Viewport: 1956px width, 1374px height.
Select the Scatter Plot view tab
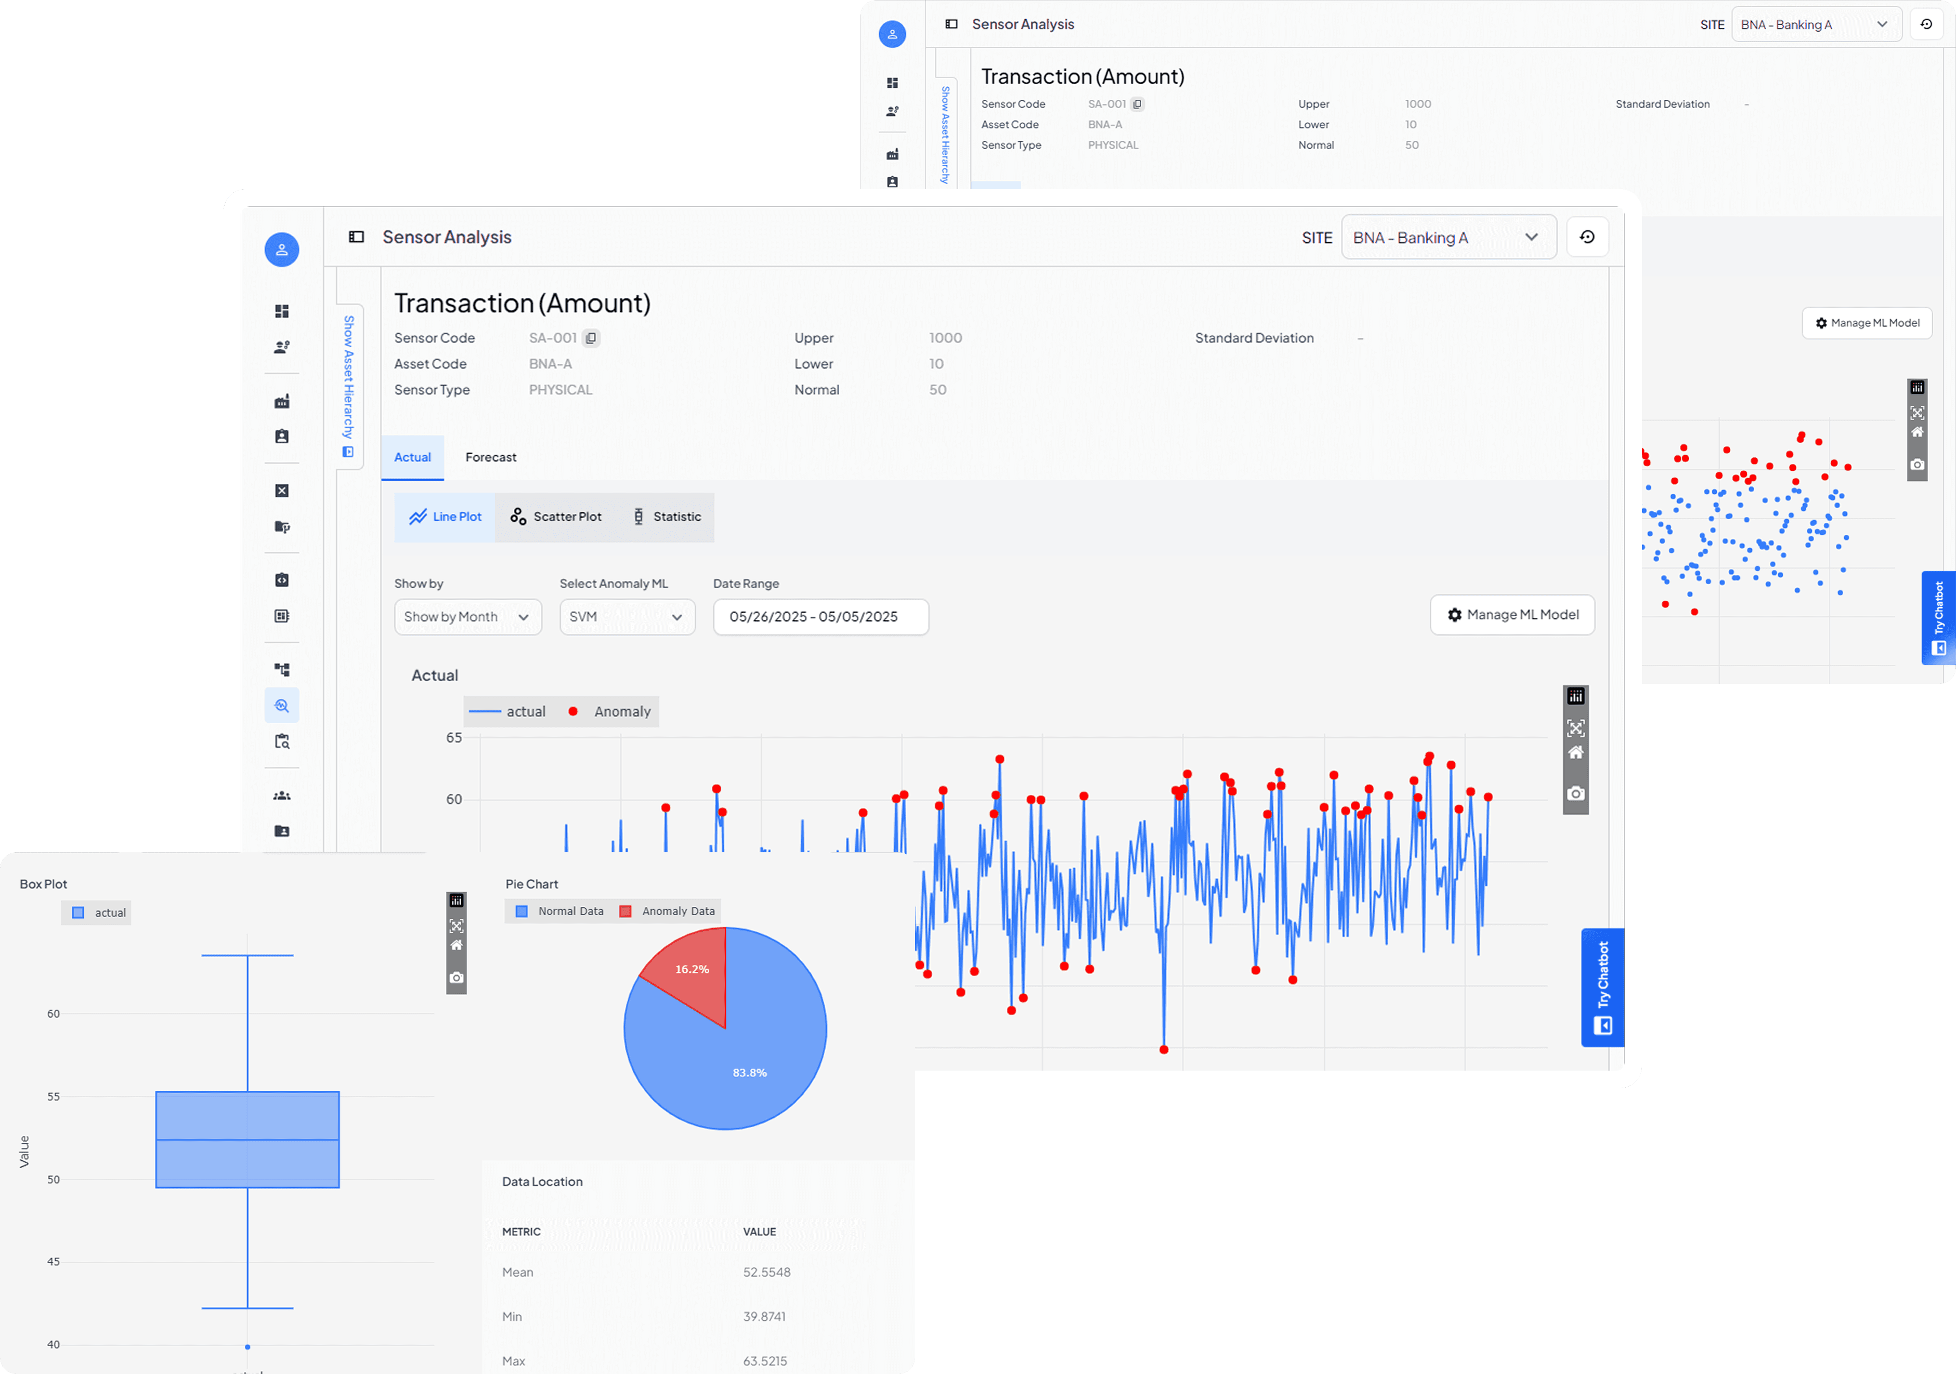[x=555, y=517]
